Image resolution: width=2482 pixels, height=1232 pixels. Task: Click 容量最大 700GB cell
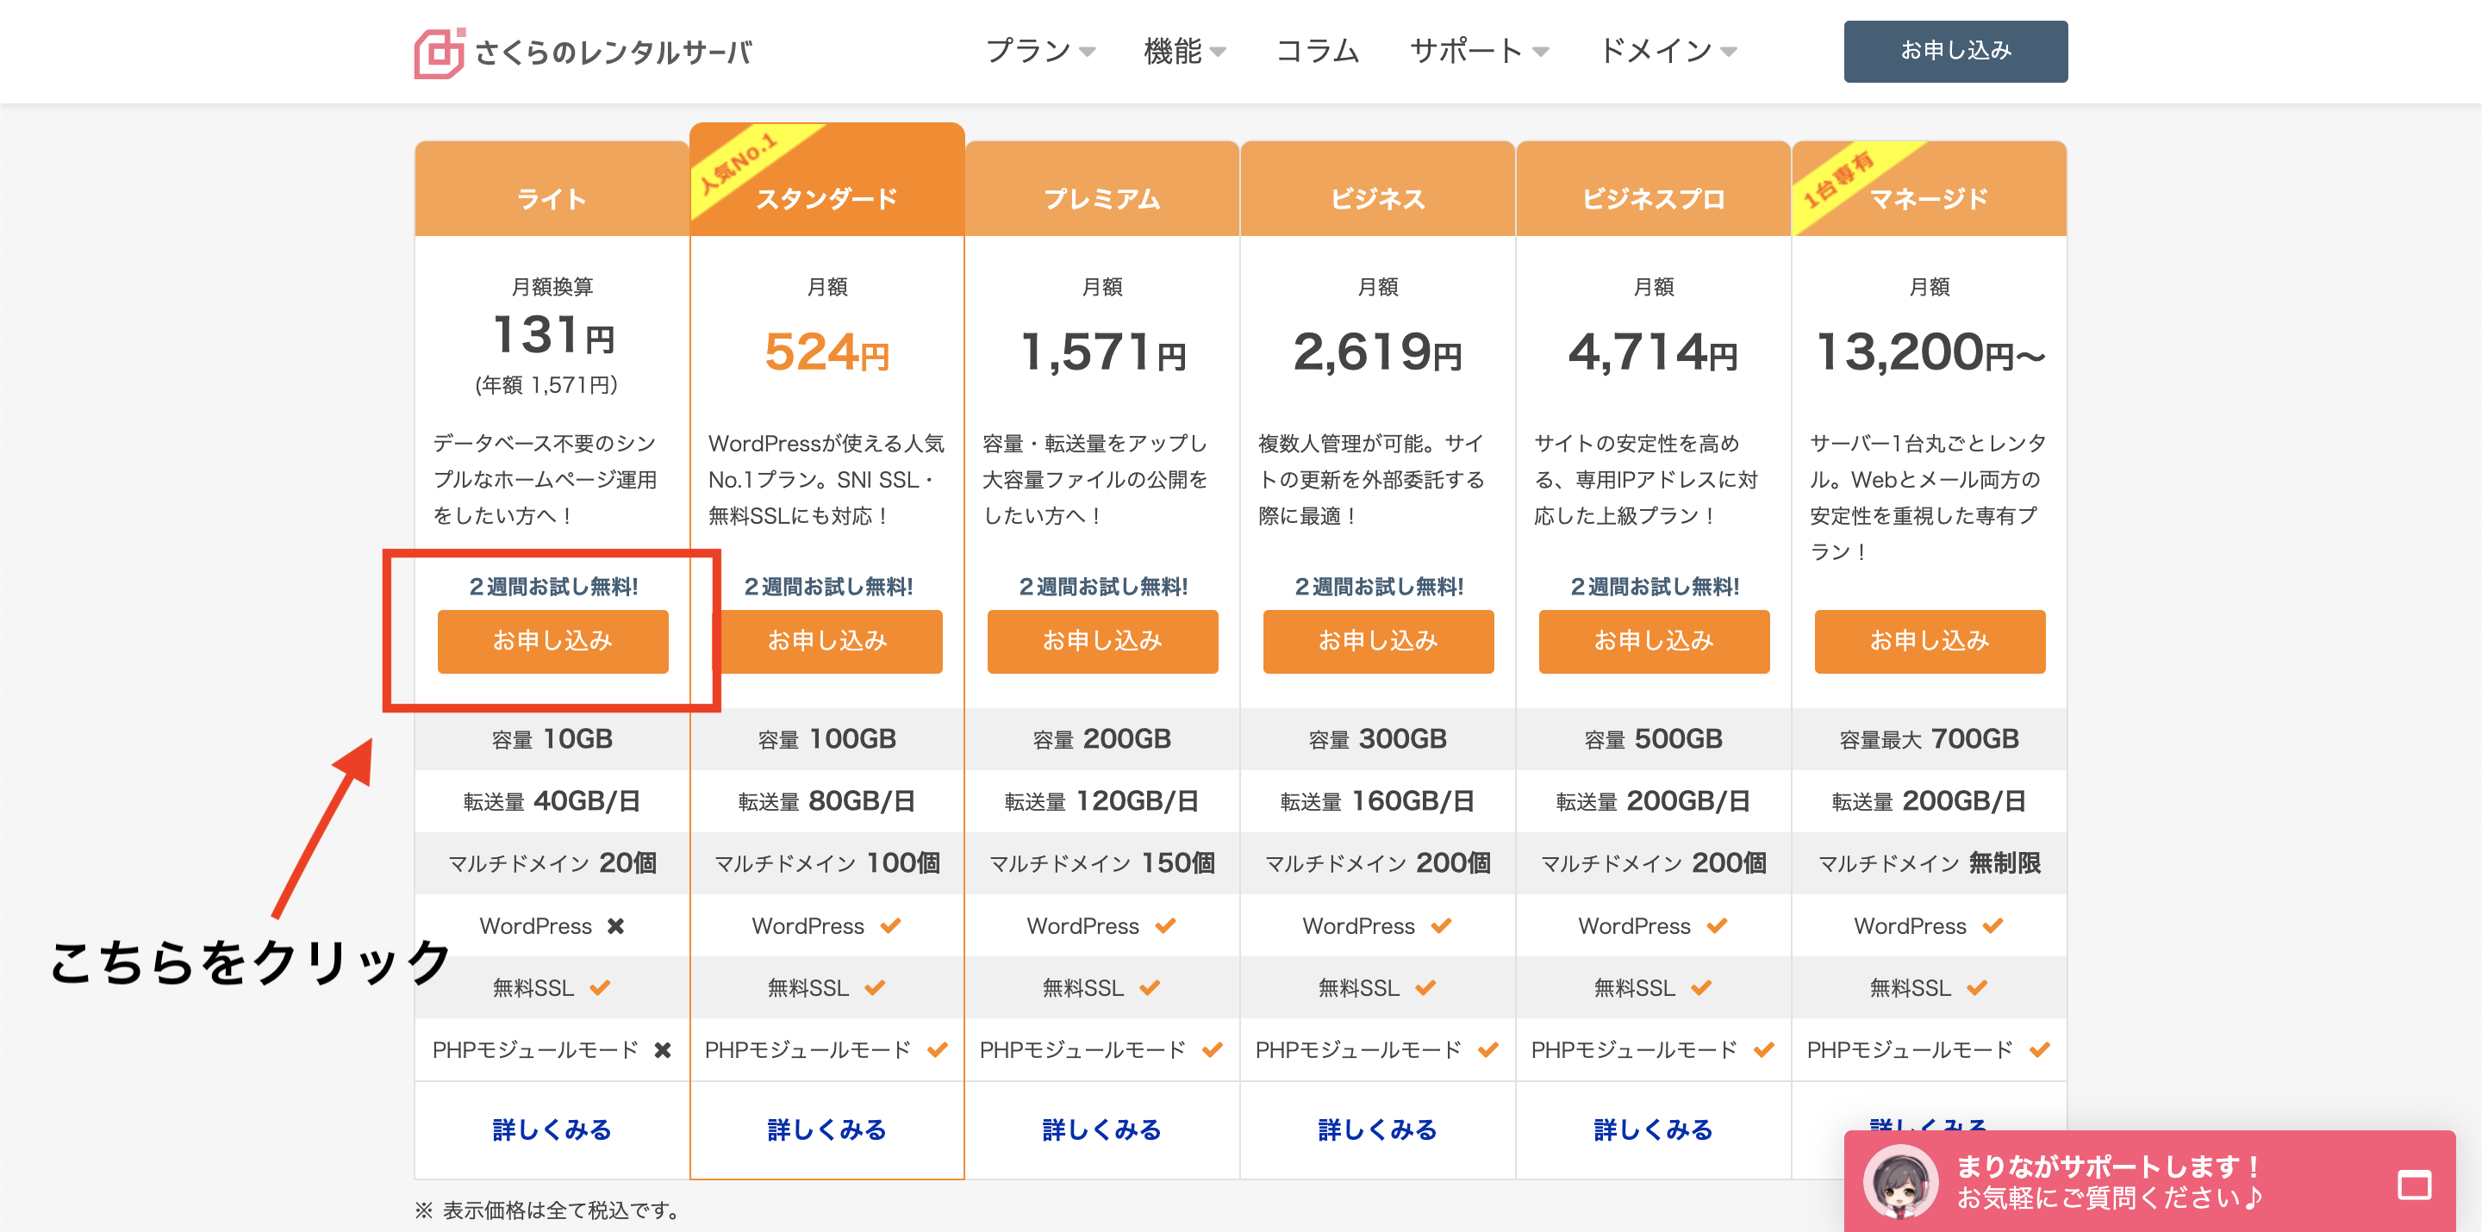(x=1929, y=739)
